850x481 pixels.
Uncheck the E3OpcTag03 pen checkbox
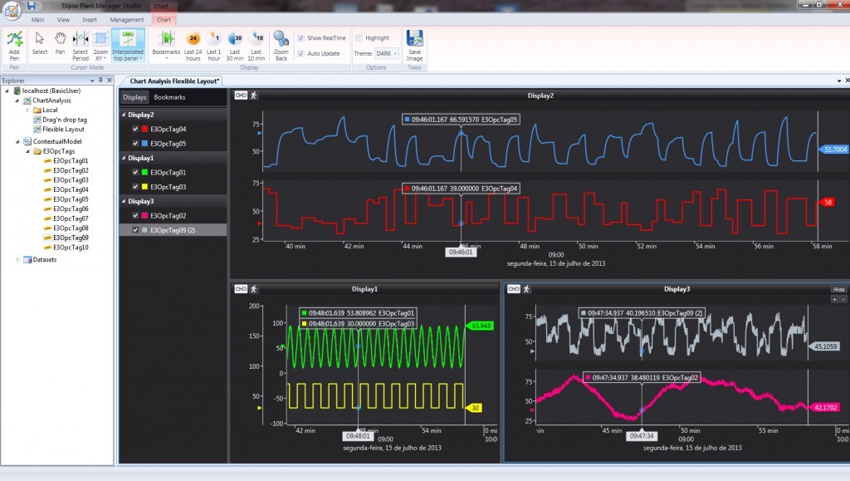(x=135, y=187)
